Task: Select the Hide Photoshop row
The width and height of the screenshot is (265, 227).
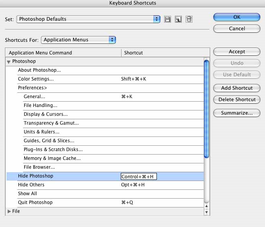Action: 105,176
